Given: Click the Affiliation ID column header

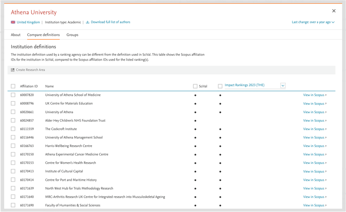Looking at the screenshot, I should tap(29, 86).
